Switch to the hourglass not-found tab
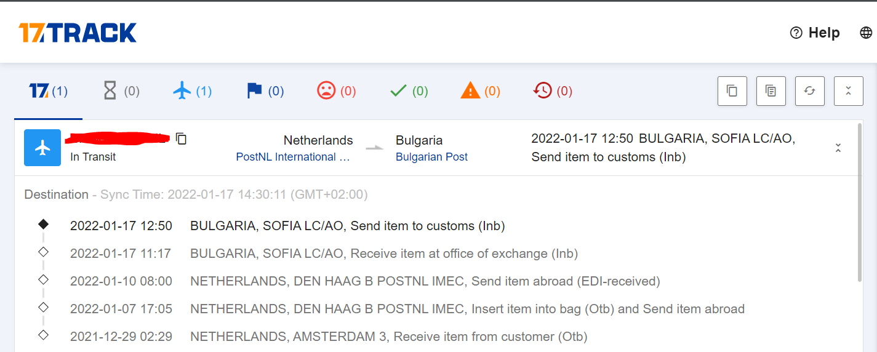Viewport: 877px width, 352px height. tap(121, 91)
